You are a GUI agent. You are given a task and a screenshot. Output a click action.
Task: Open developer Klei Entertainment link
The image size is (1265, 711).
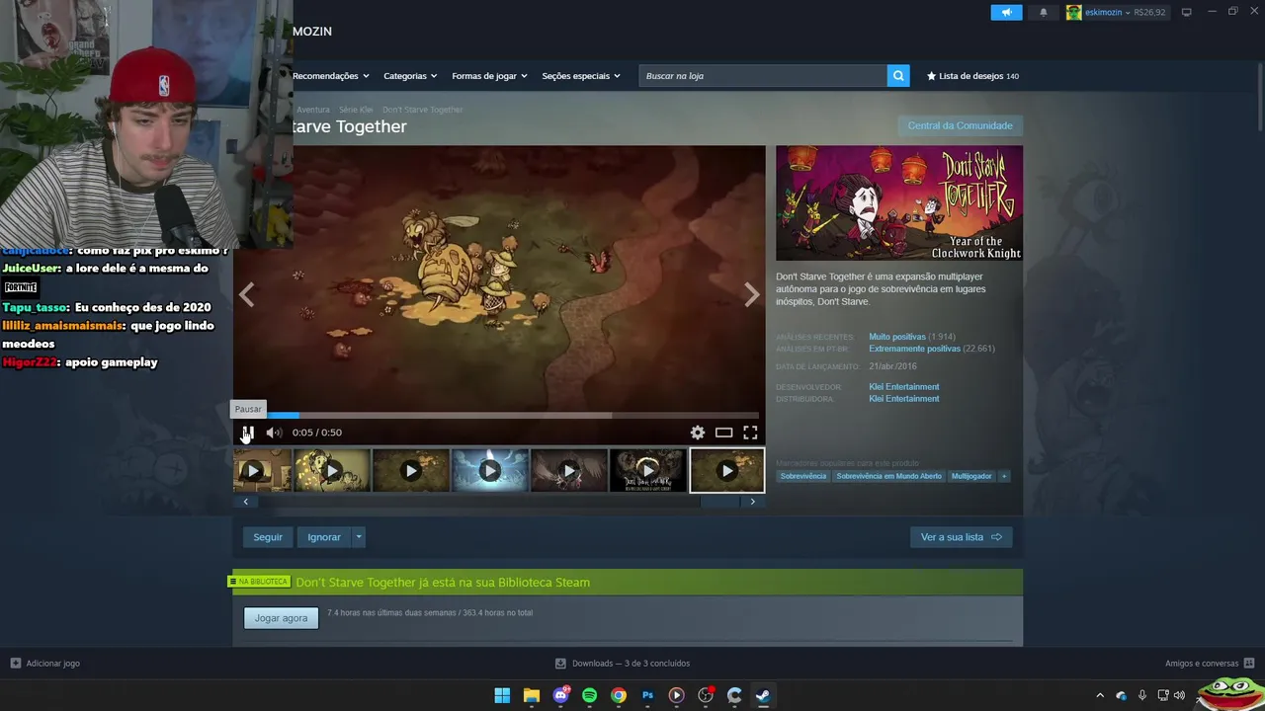point(904,387)
